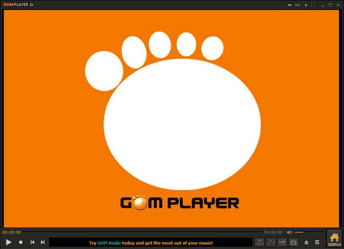Open subtitle options with the SUB button
344x249 pixels.
click(x=282, y=242)
